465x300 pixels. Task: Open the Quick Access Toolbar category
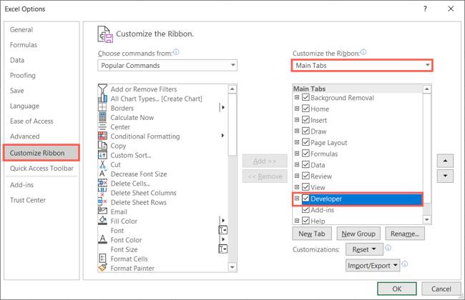click(41, 168)
